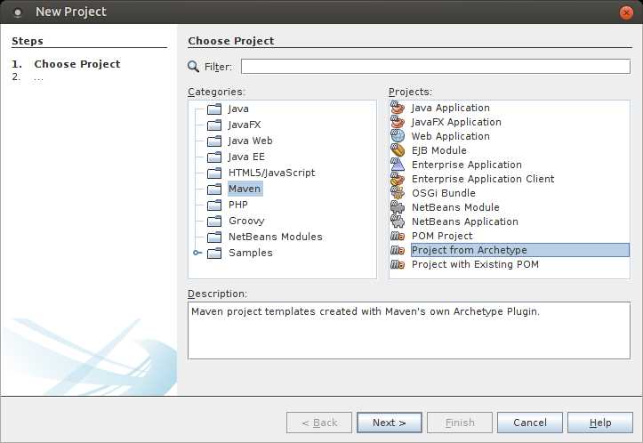Click the Samples category folder icon
Viewport: 643px width, 443px height.
click(x=214, y=253)
